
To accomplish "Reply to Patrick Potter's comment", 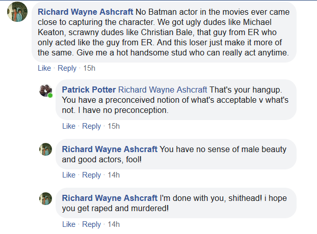I will tap(91, 126).
